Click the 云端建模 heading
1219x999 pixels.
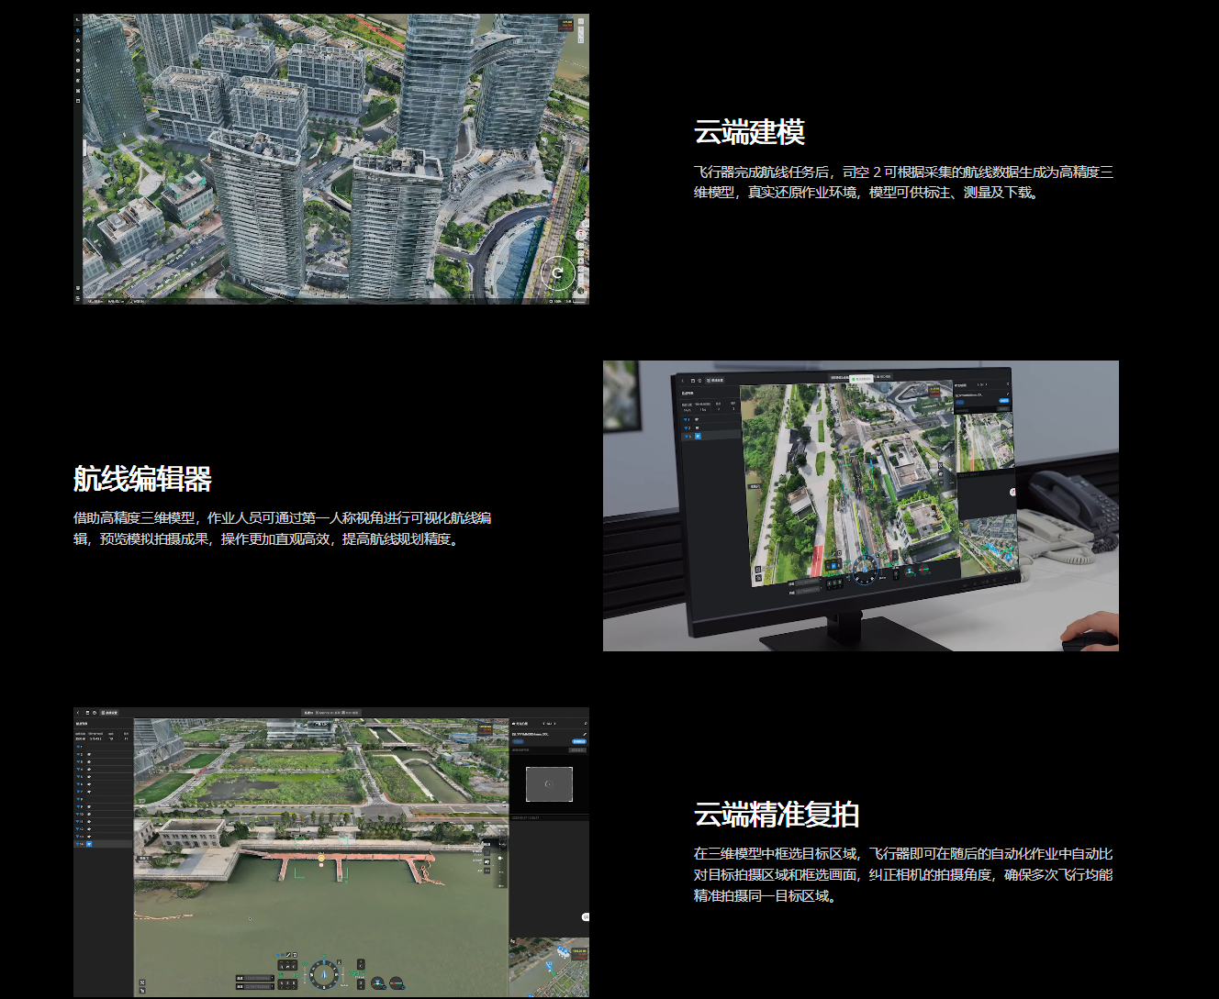[749, 132]
